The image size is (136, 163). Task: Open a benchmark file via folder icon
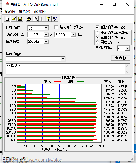14,19
